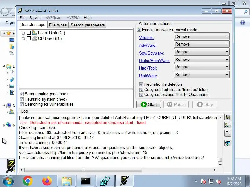
Task: Open the glasses icon beside the log
Action: point(228,125)
